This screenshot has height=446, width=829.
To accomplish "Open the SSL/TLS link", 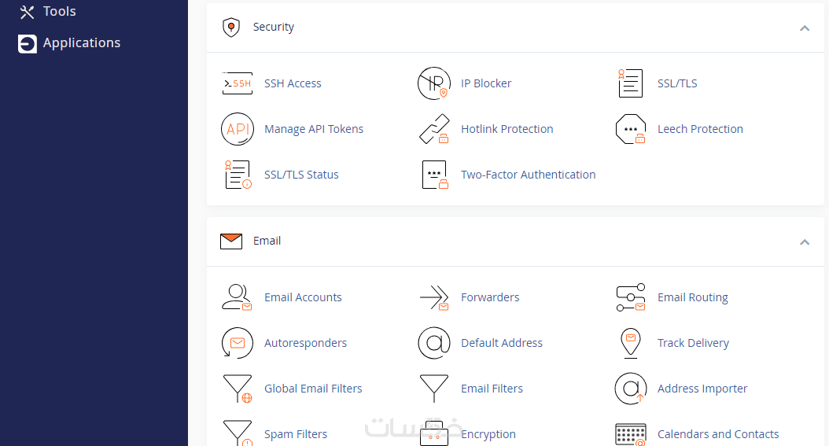I will click(x=677, y=83).
